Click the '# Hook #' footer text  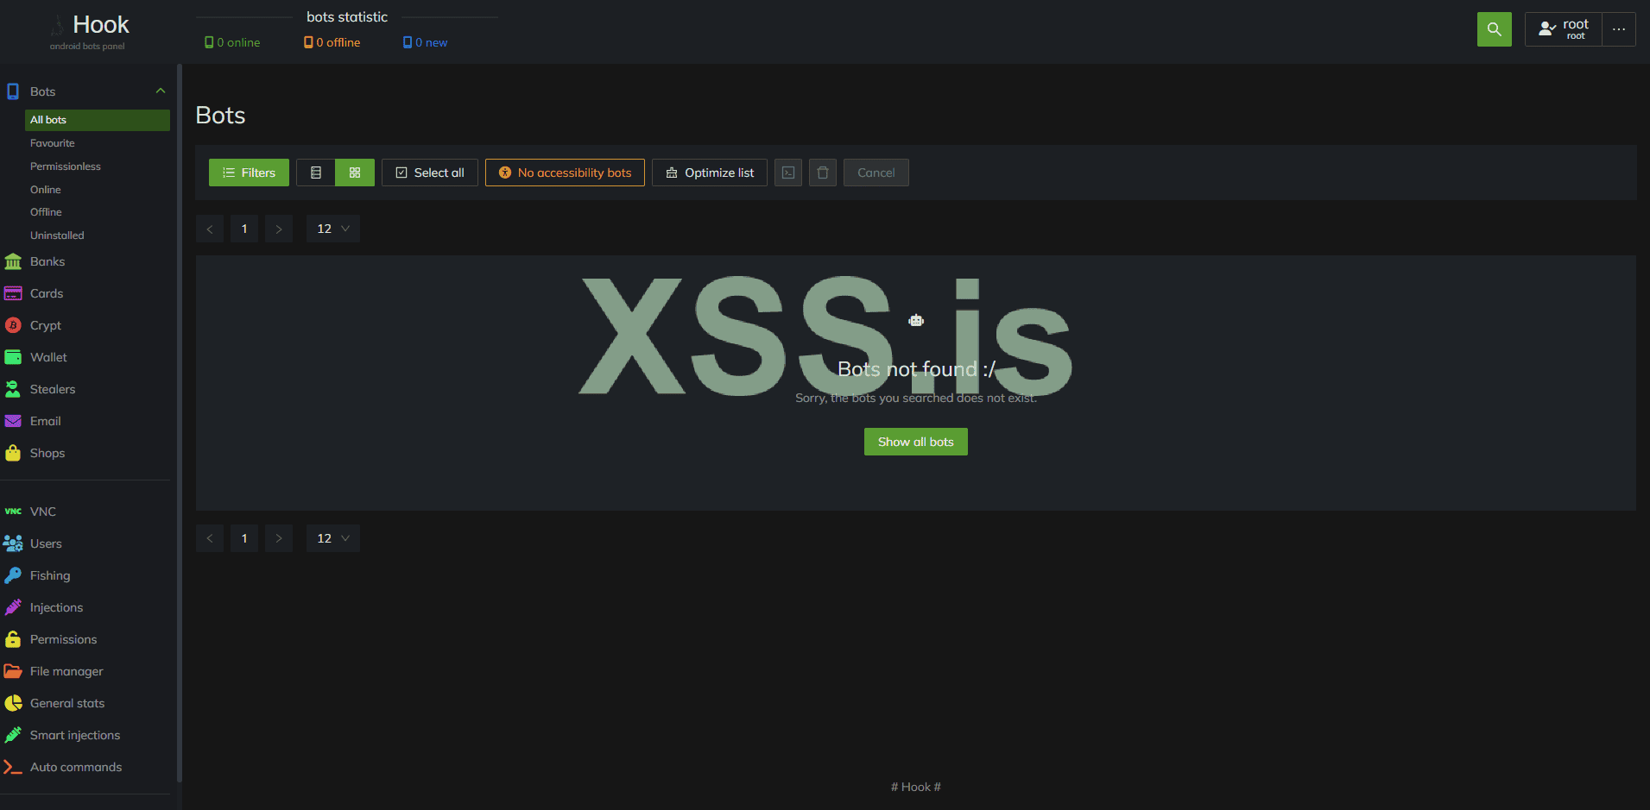pyautogui.click(x=916, y=787)
